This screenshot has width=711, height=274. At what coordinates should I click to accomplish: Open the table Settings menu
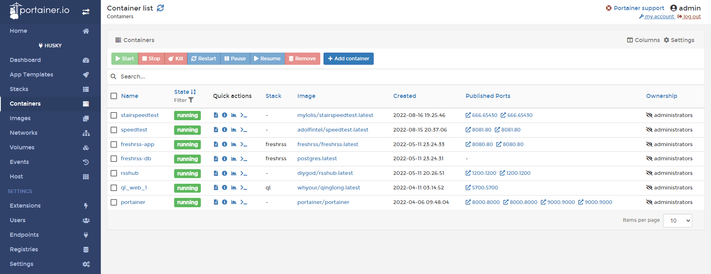tap(679, 40)
